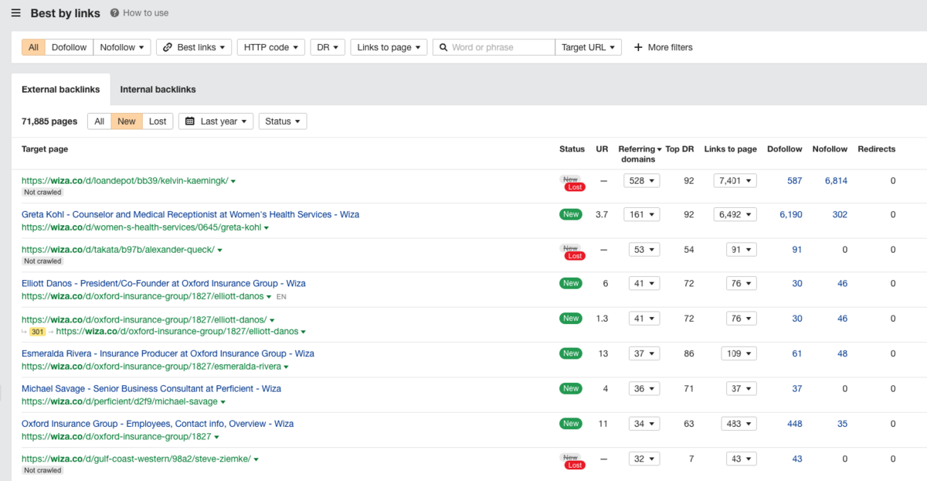The height and width of the screenshot is (481, 927).
Task: Click the green New status badge for Greta Kohl
Action: [x=571, y=214]
